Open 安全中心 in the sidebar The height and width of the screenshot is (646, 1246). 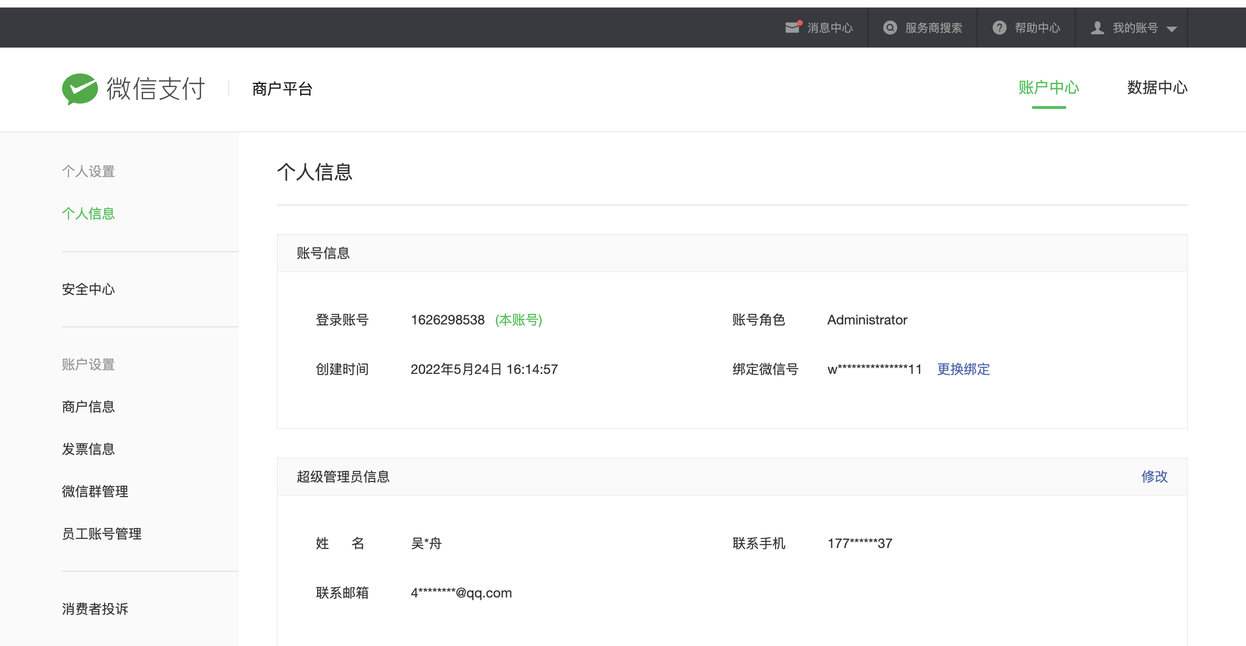point(88,289)
